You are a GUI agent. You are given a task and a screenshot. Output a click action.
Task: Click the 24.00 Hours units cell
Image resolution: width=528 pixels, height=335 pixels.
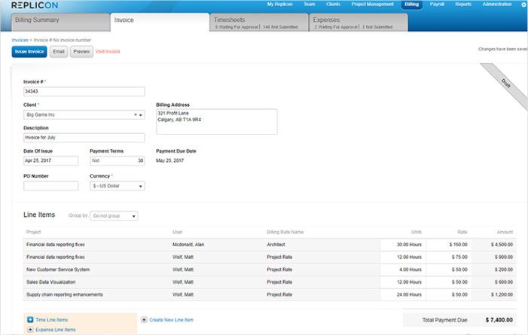point(403,294)
